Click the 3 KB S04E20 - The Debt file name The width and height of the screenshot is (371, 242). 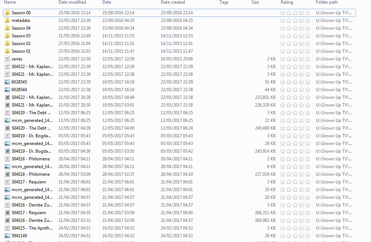(x=31, y=113)
